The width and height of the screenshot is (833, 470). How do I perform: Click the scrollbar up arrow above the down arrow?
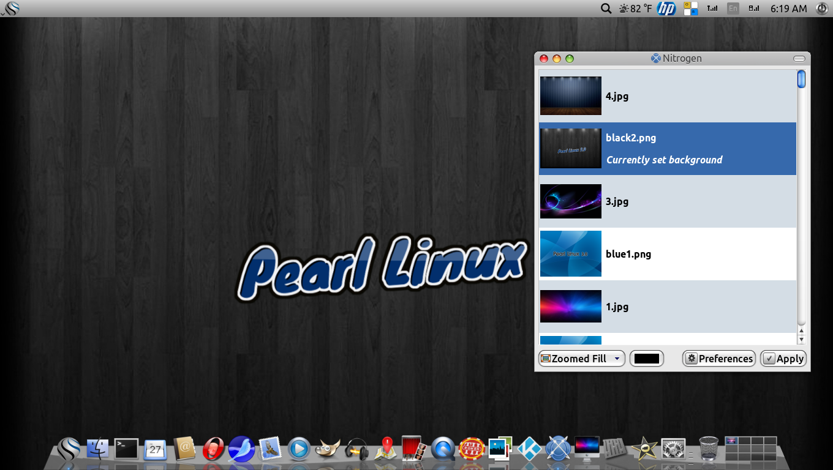pyautogui.click(x=801, y=331)
